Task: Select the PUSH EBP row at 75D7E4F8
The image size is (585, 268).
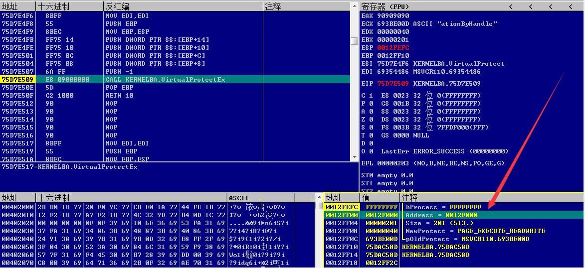Action: point(176,23)
